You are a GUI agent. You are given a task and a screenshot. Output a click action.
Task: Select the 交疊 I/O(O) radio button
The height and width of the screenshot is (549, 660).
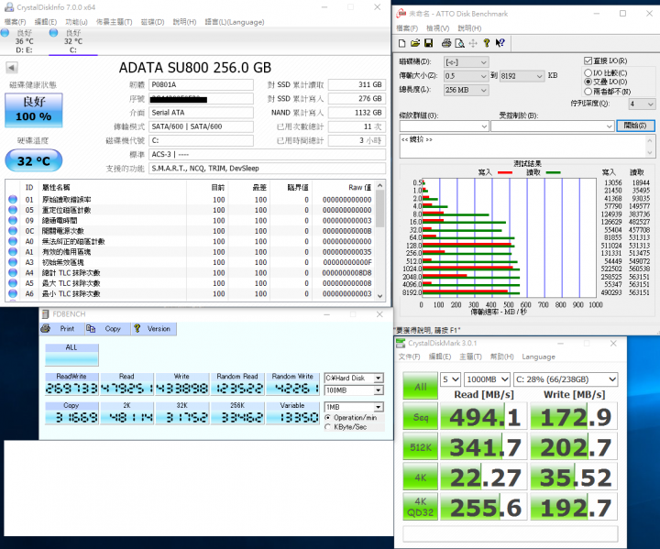tap(588, 82)
